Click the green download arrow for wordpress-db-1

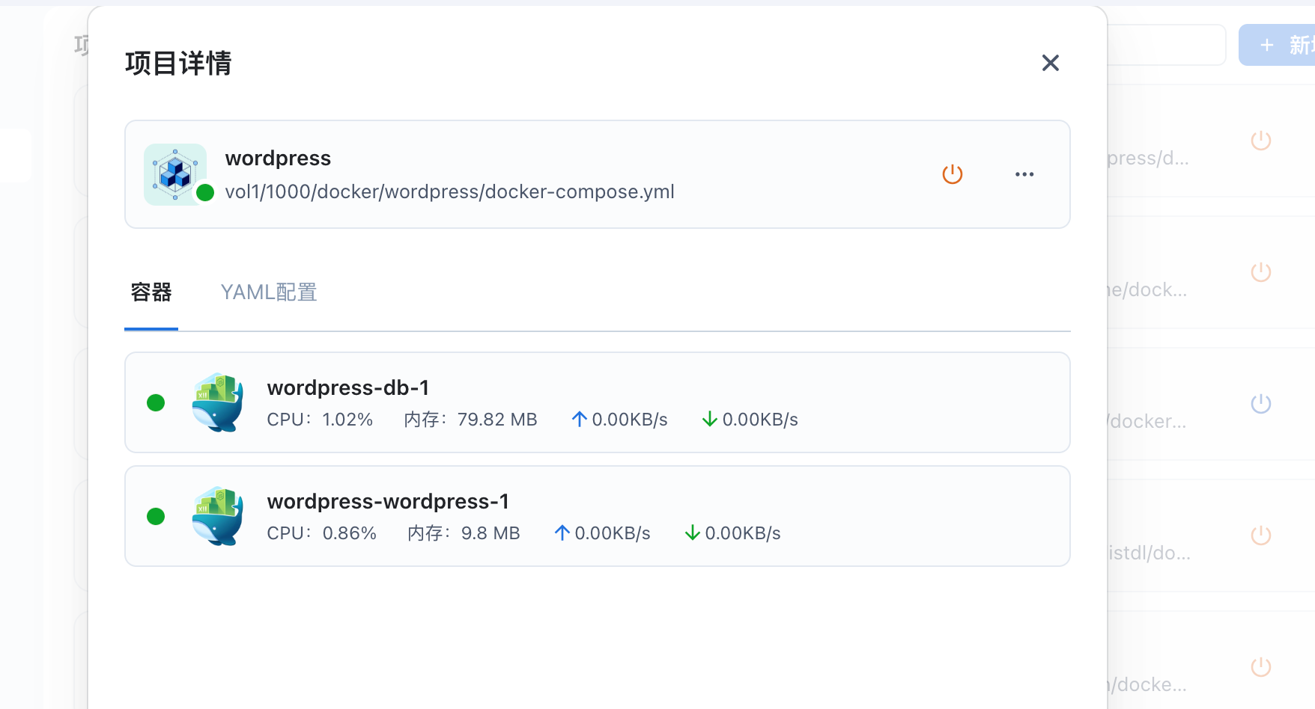709,420
